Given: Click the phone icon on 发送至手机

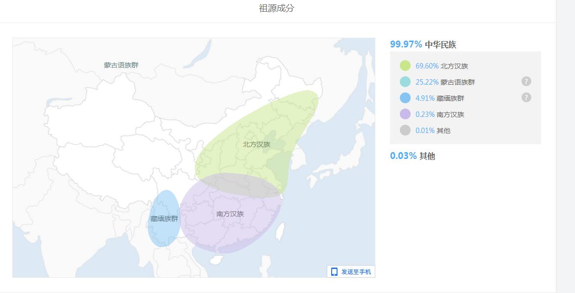Looking at the screenshot, I should [334, 272].
